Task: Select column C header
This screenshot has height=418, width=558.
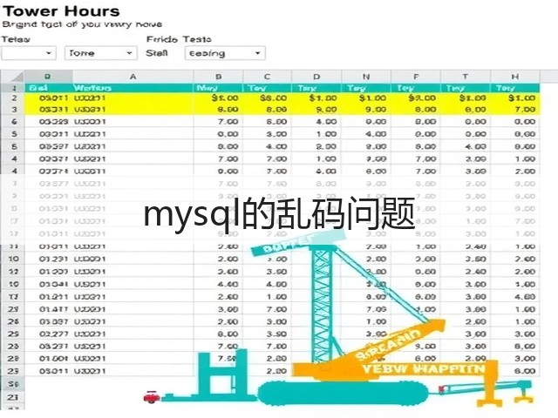Action: click(x=268, y=77)
